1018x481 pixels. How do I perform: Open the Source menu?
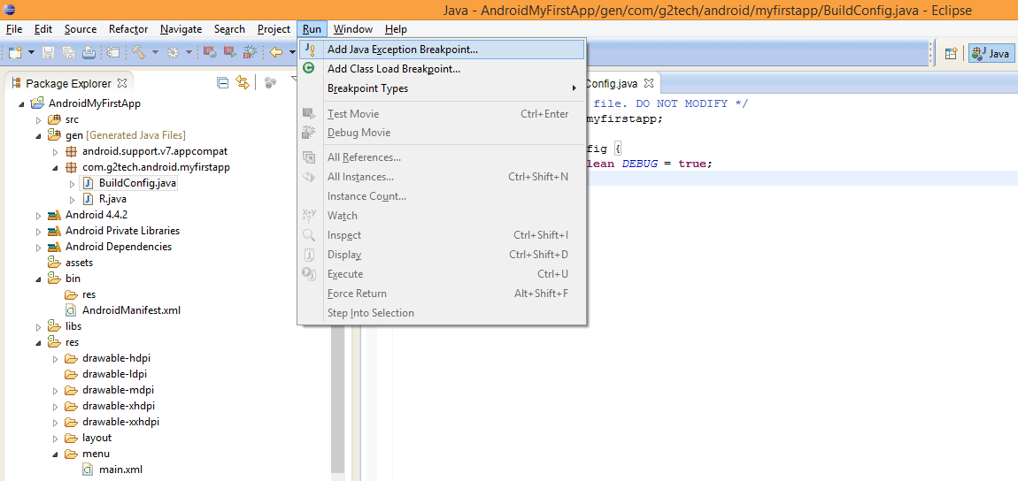[81, 29]
